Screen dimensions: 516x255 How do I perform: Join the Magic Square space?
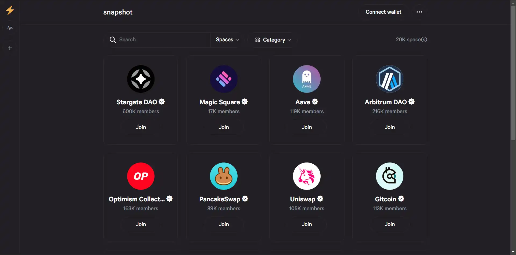pos(224,127)
